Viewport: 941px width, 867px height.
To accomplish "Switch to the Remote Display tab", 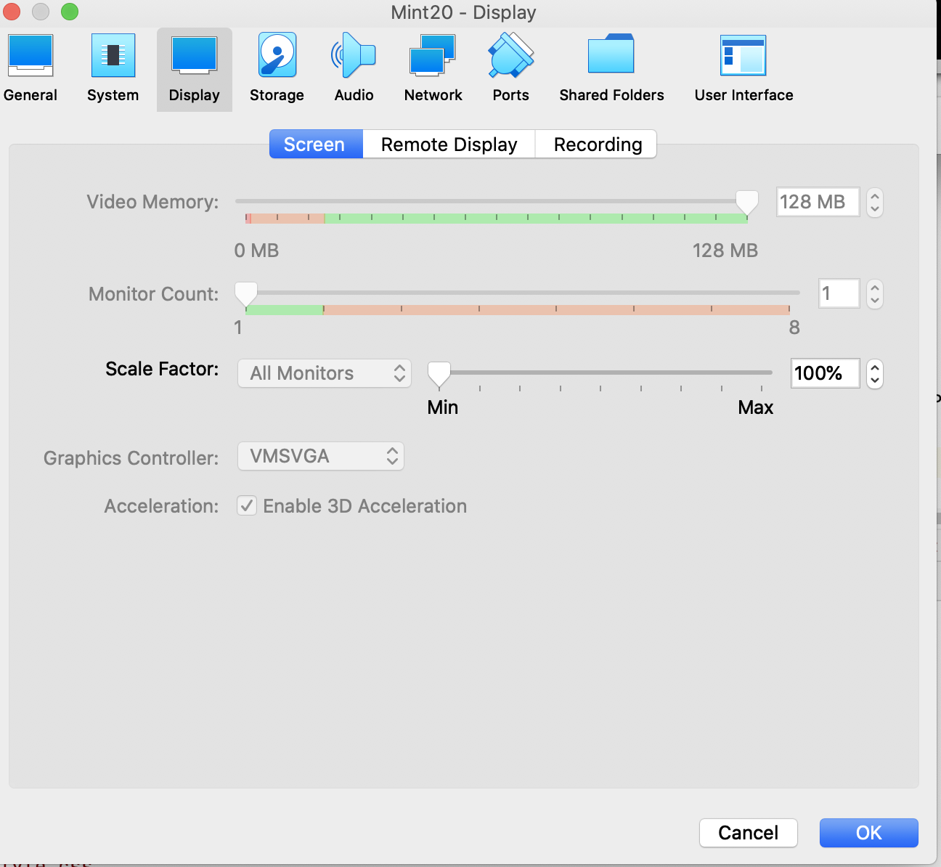I will click(x=449, y=144).
